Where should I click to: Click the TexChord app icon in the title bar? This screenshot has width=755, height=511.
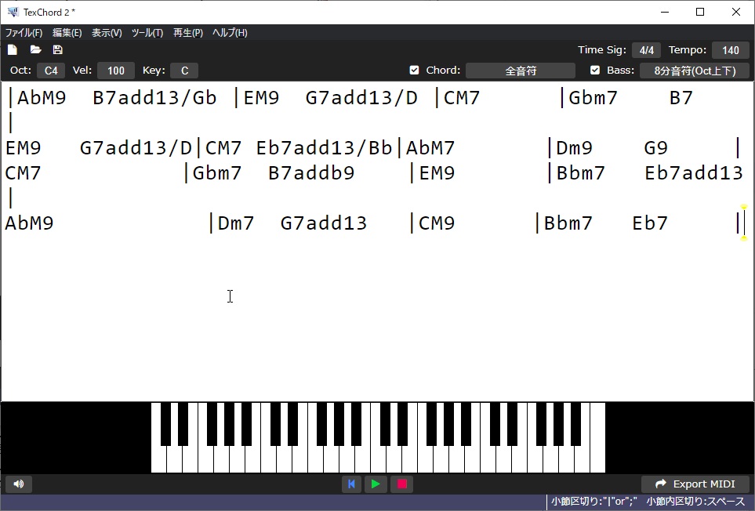click(13, 12)
